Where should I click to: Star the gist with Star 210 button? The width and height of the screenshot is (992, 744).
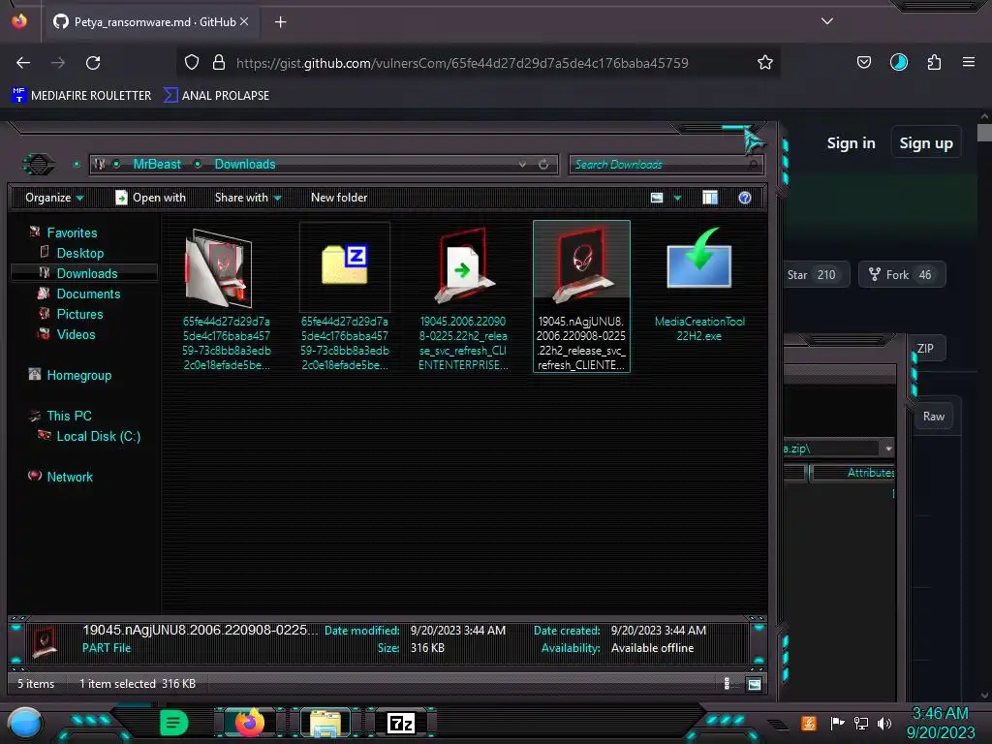[x=816, y=274]
